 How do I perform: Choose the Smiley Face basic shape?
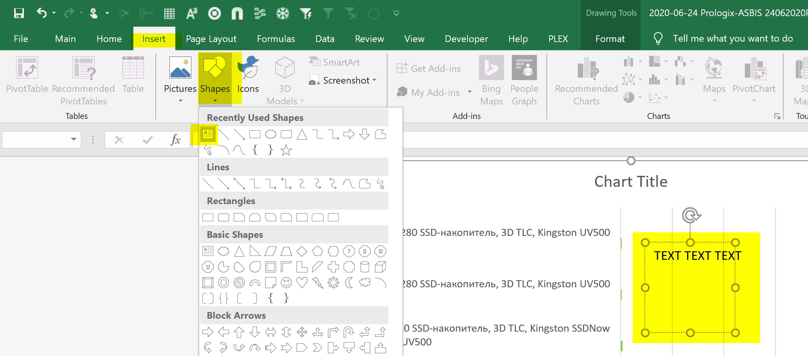tap(286, 283)
